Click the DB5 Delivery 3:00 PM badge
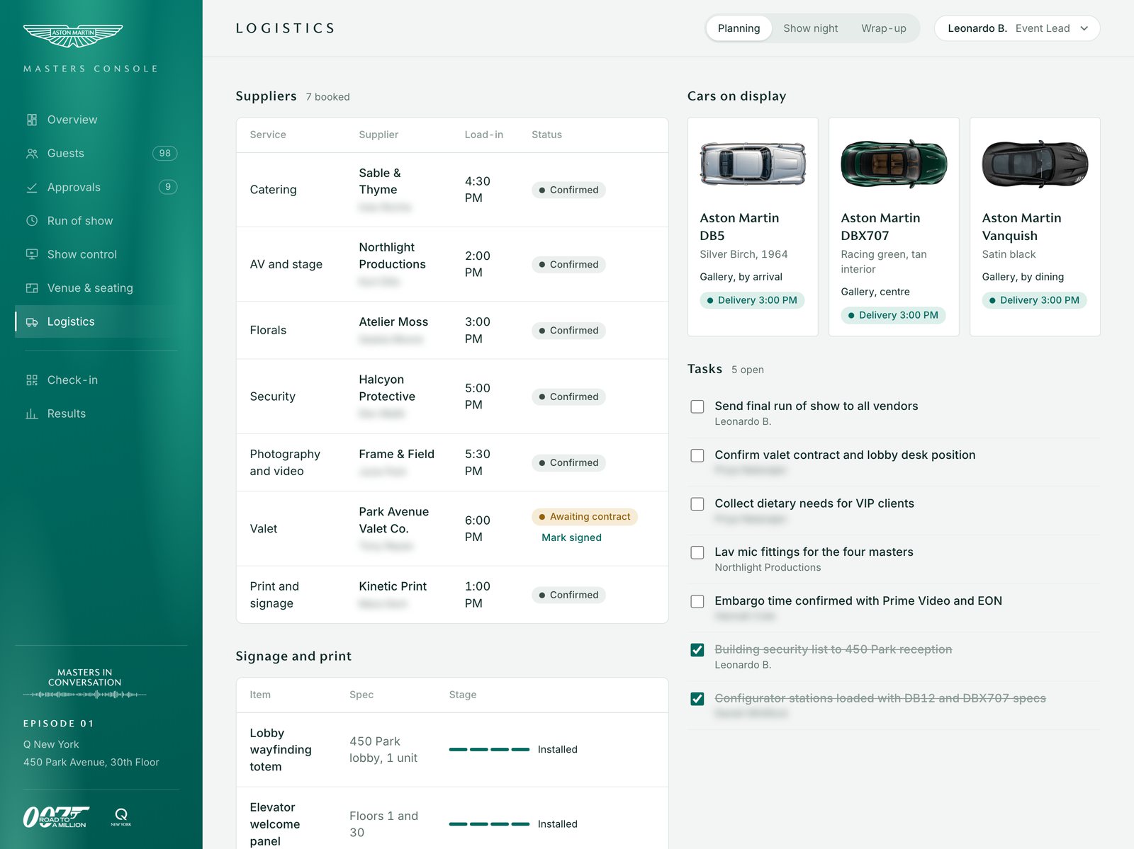Viewport: 1134px width, 849px height. pyautogui.click(x=752, y=300)
